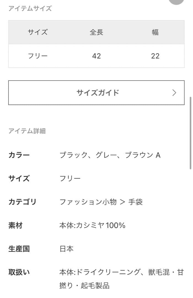Click the サイズ column header in the table
This screenshot has width=193, height=298.
pos(37,32)
